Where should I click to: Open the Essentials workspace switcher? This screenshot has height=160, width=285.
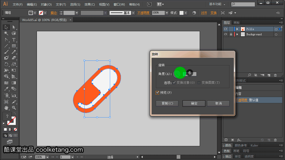pyautogui.click(x=217, y=4)
